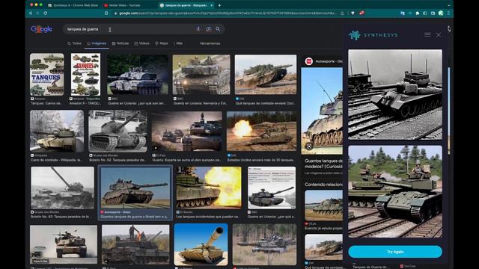Open the red TANQUES Amazon.fr book thumbnail
Viewport: 479px width, 269px height.
click(x=85, y=75)
